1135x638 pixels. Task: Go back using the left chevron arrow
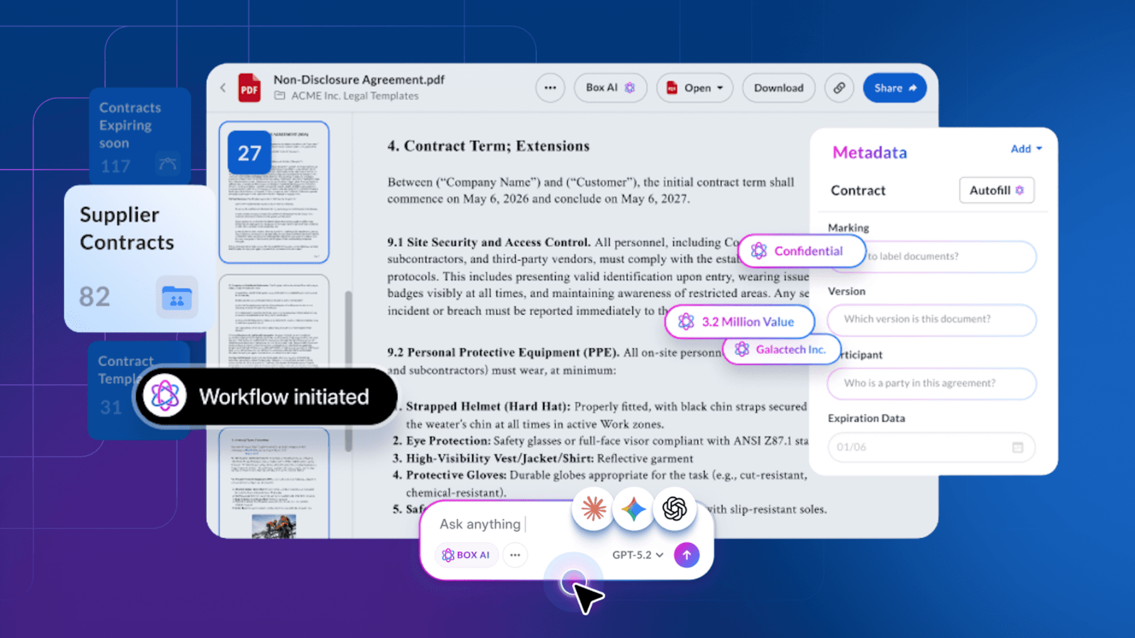coord(223,88)
